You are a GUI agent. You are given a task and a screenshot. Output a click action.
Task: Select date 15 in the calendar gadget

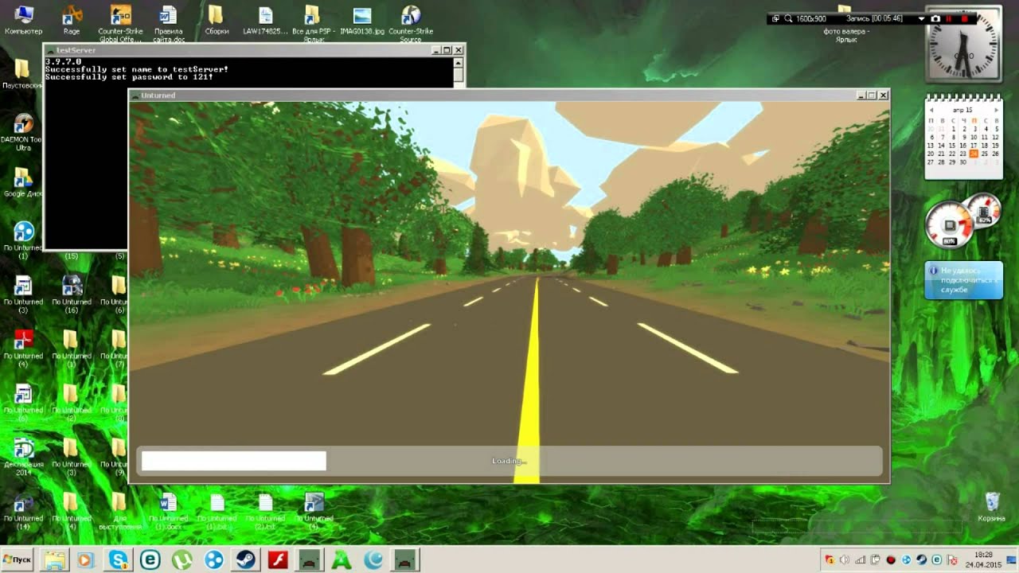tap(953, 146)
